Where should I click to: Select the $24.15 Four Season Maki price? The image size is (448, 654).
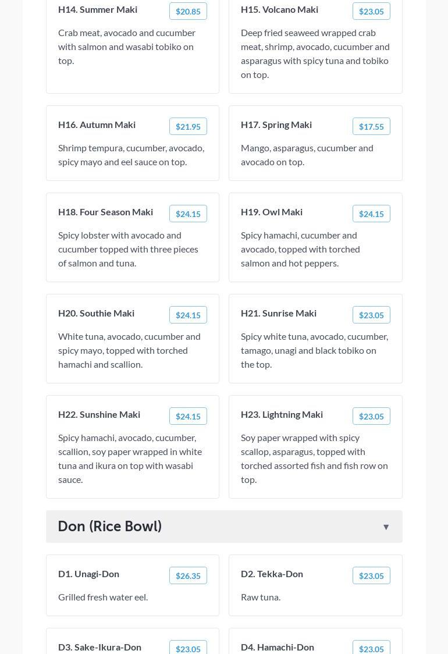[188, 214]
